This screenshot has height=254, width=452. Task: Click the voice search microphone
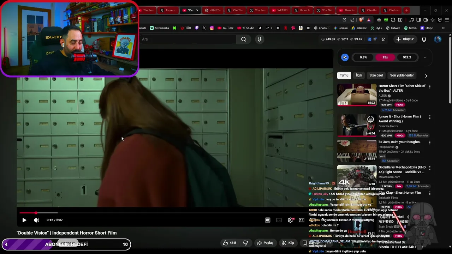tap(260, 39)
